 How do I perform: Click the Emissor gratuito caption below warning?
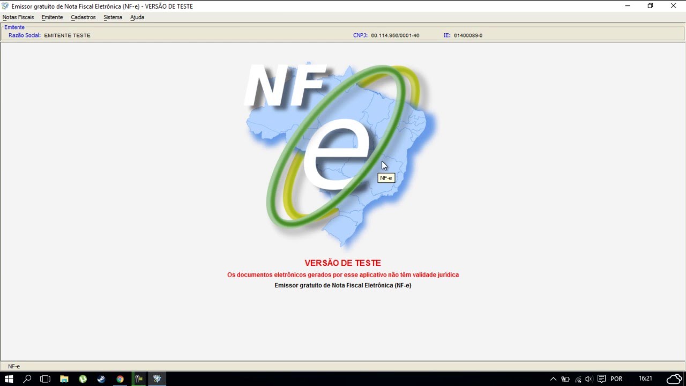(343, 285)
